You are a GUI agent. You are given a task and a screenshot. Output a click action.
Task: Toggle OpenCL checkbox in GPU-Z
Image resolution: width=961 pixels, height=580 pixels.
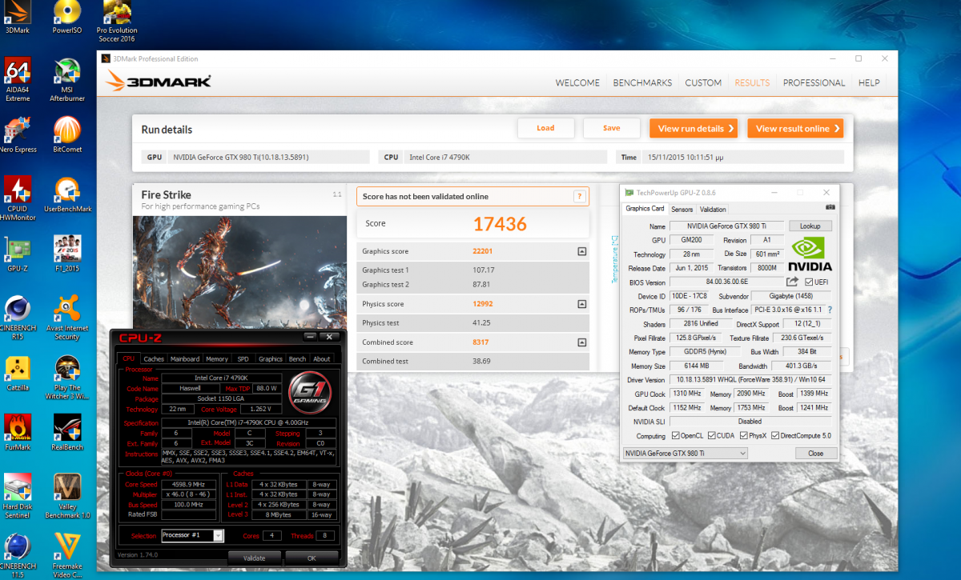[x=675, y=436]
